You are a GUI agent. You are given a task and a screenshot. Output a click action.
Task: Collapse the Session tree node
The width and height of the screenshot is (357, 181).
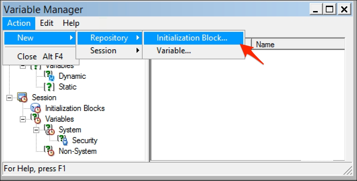[x=9, y=98]
